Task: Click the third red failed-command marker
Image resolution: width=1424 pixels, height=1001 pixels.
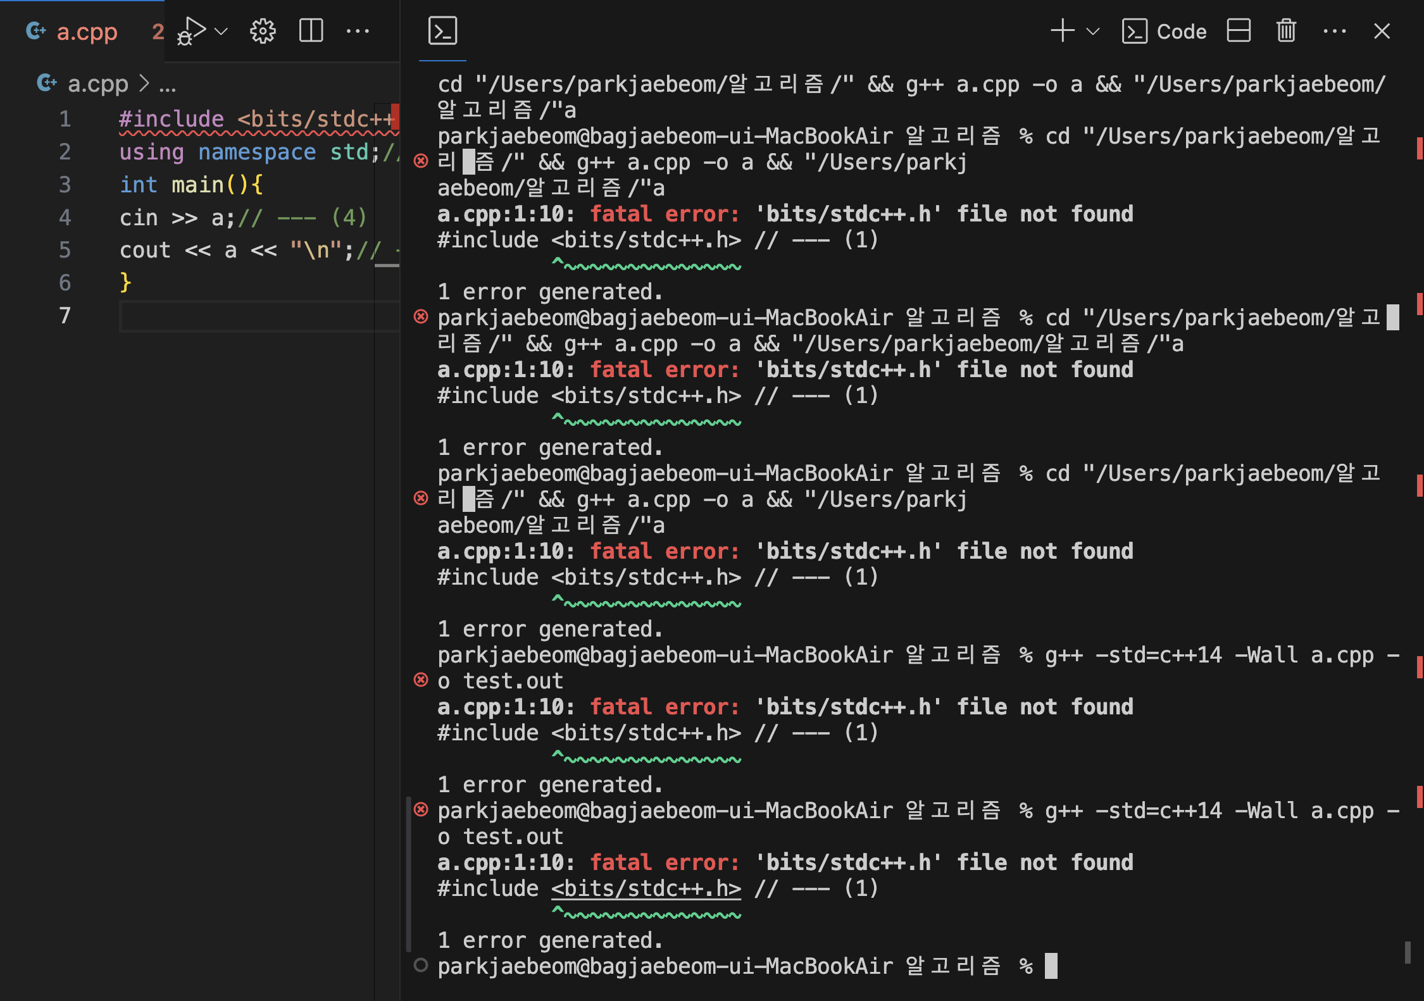Action: pos(421,498)
